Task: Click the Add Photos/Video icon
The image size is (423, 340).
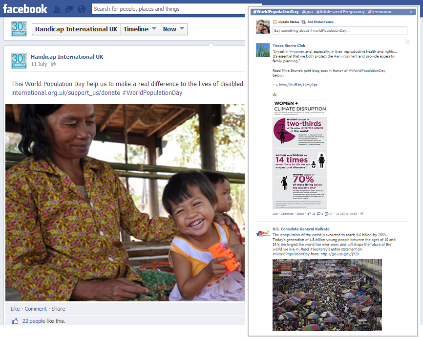Action: (303, 22)
